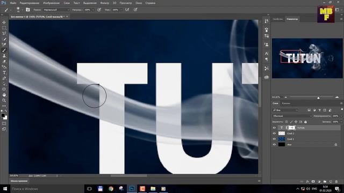Open the tool preset picker arrow

(x=10, y=10)
